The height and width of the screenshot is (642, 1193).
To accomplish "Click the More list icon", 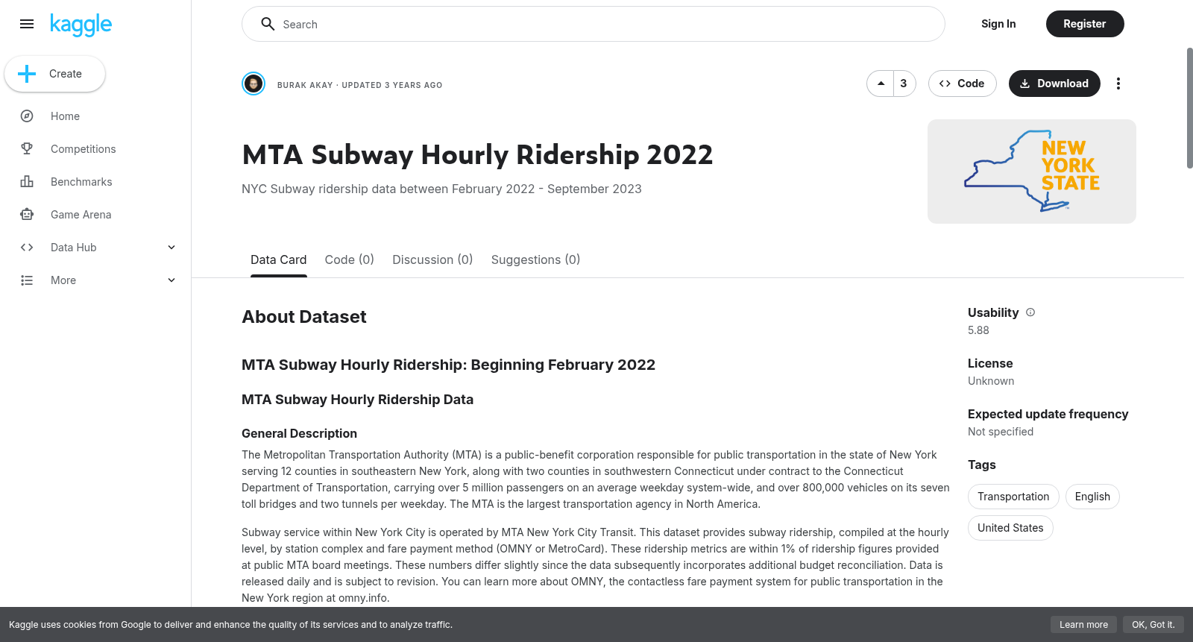I will point(27,280).
